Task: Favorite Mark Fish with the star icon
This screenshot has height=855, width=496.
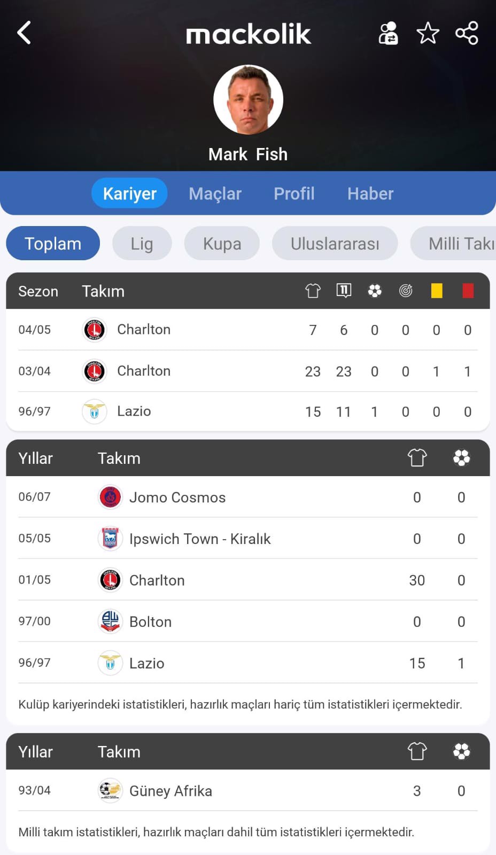Action: click(428, 33)
